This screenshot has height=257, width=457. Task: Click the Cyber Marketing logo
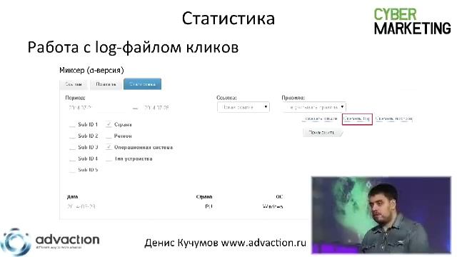click(413, 21)
